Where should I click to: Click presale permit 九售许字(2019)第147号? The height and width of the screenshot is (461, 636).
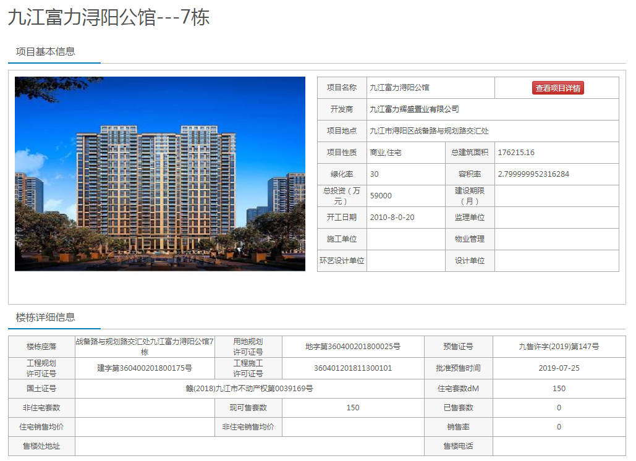point(559,347)
